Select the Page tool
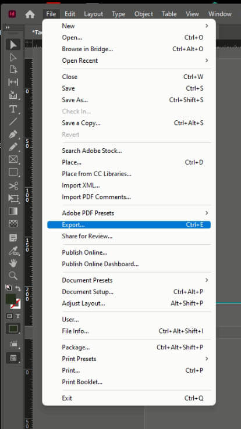 13,70
